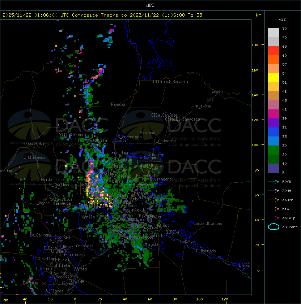Select the purple 36–39 dBZ swatch

point(274,123)
